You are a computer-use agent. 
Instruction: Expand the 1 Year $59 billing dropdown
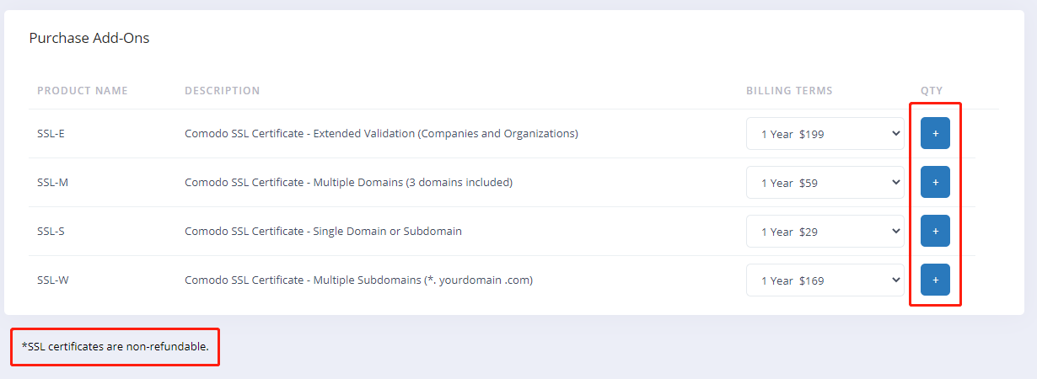(825, 182)
